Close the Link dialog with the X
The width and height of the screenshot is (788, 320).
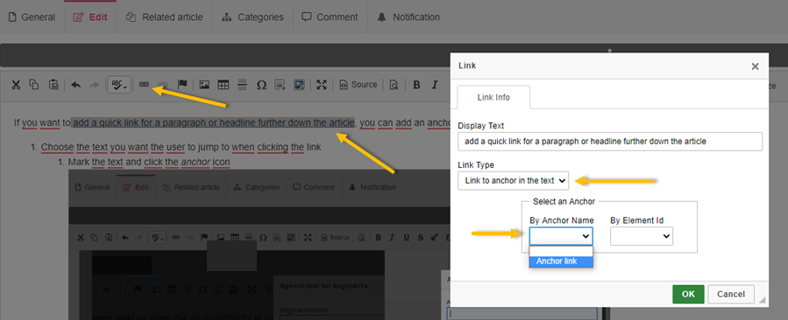pos(755,66)
